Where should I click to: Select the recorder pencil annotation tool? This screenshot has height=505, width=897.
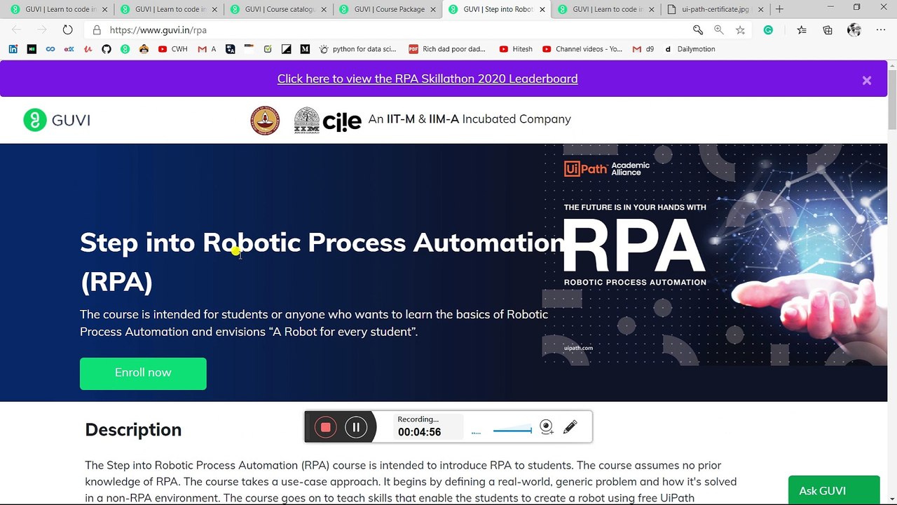pyautogui.click(x=570, y=426)
